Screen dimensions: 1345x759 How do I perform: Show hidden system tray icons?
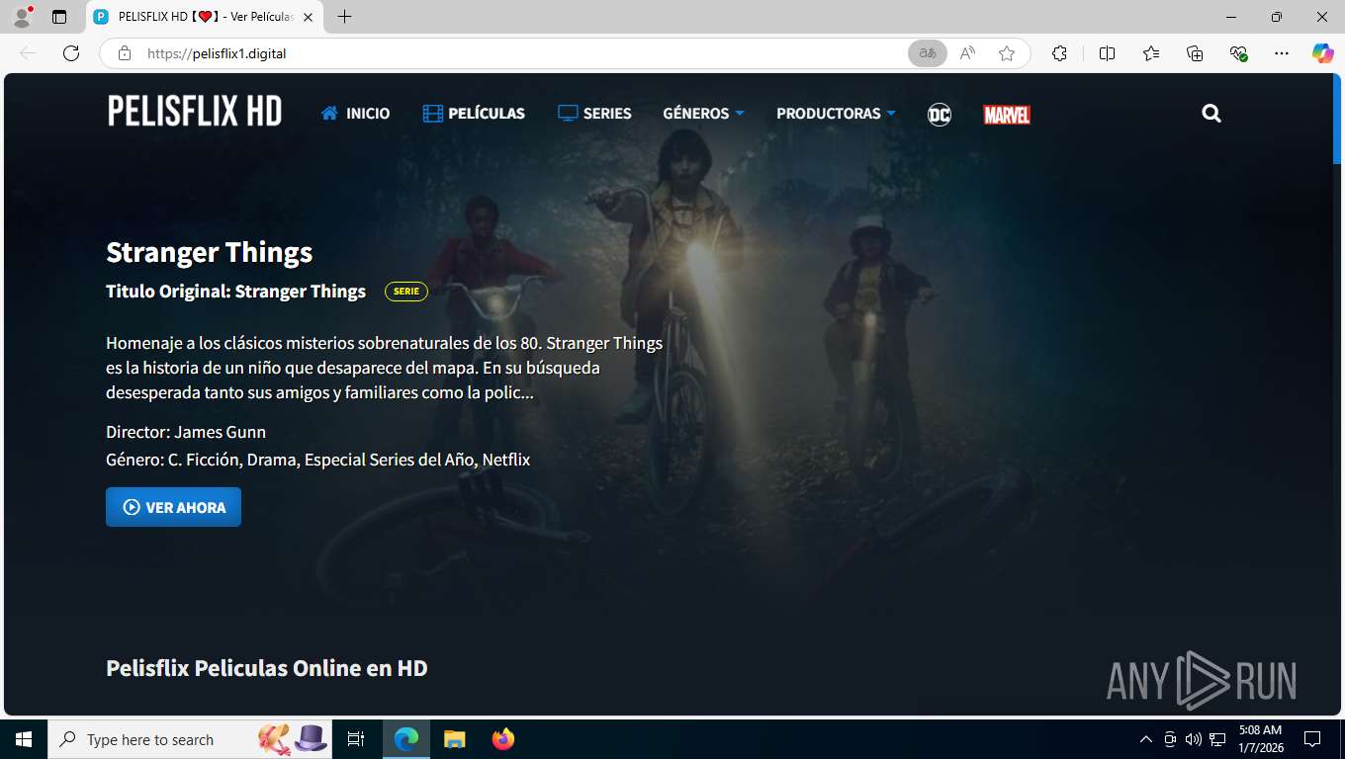click(1146, 739)
